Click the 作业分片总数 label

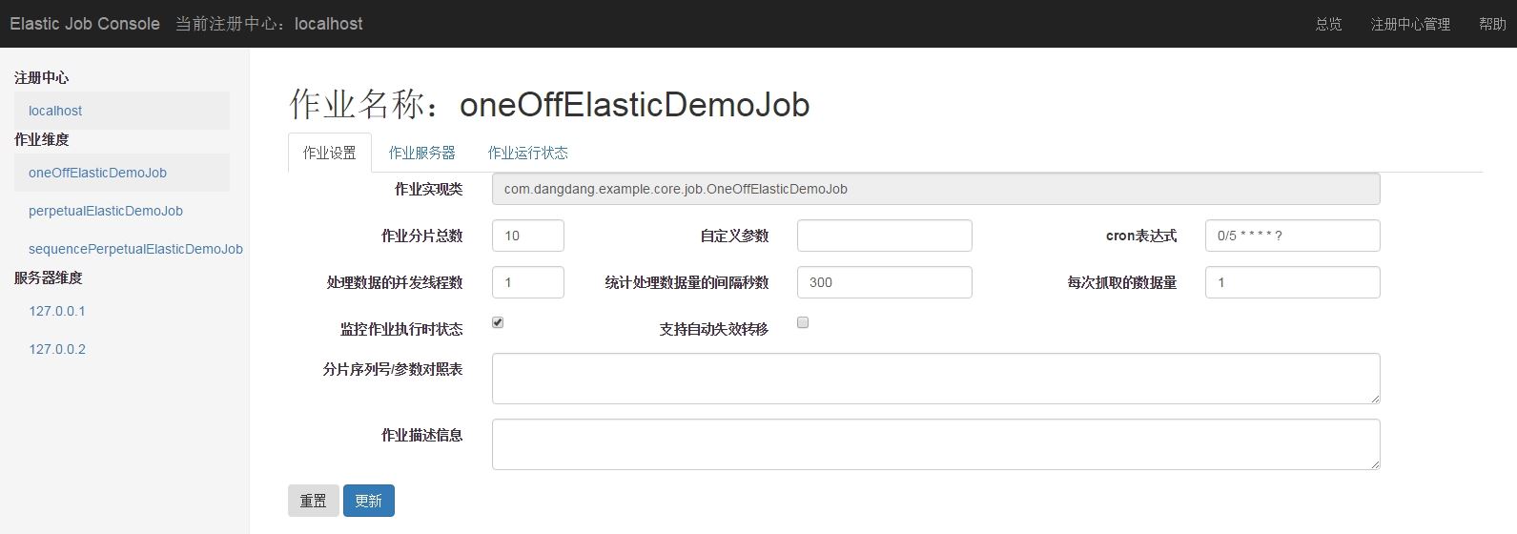pyautogui.click(x=422, y=236)
